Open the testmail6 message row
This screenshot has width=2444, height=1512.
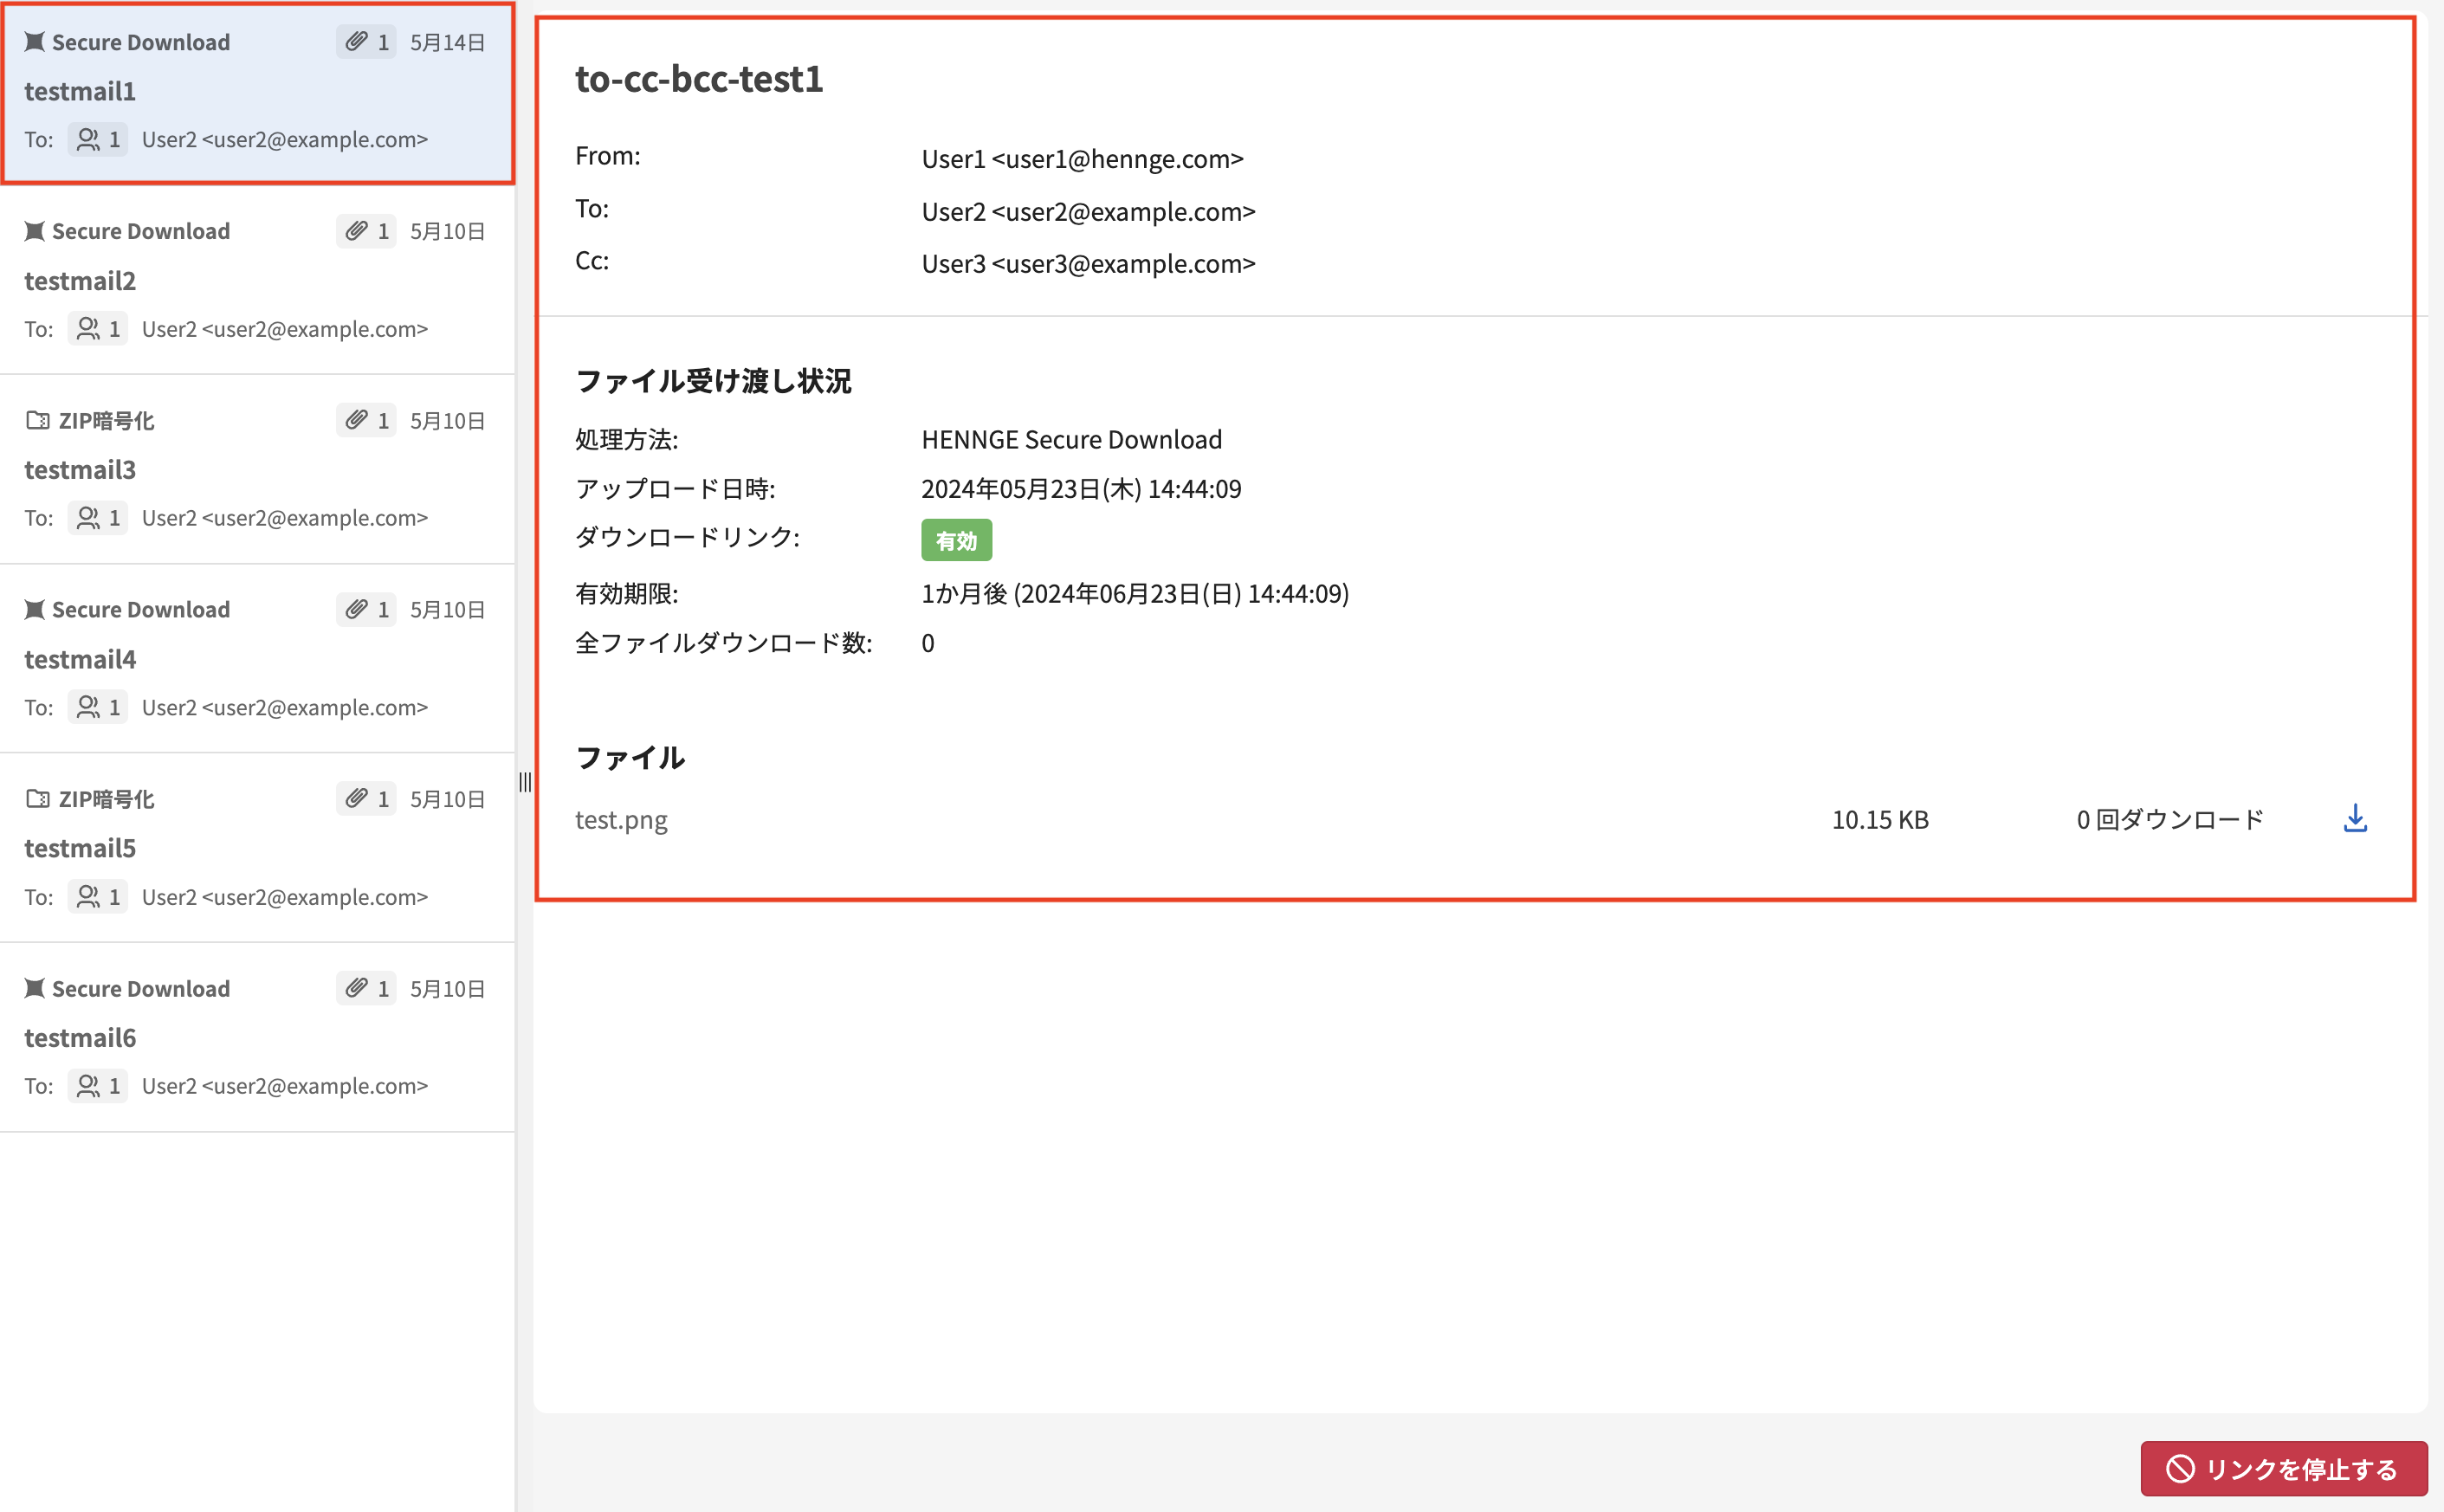pos(258,1038)
